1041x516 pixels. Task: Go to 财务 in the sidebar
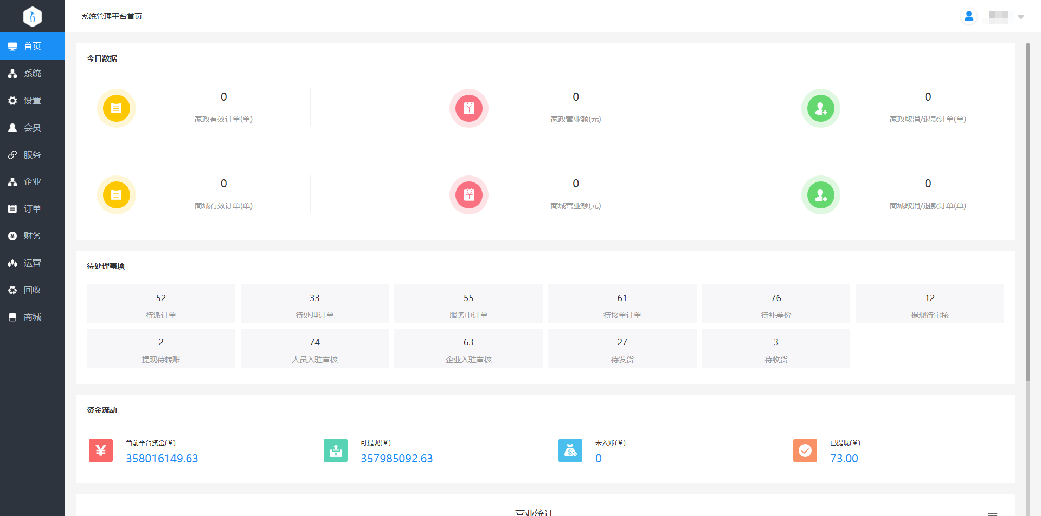tap(33, 236)
